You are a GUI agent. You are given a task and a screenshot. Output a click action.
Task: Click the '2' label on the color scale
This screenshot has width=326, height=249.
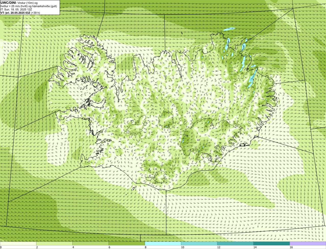[37, 247]
